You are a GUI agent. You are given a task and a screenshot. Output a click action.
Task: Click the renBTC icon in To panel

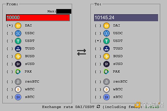(x=106, y=82)
